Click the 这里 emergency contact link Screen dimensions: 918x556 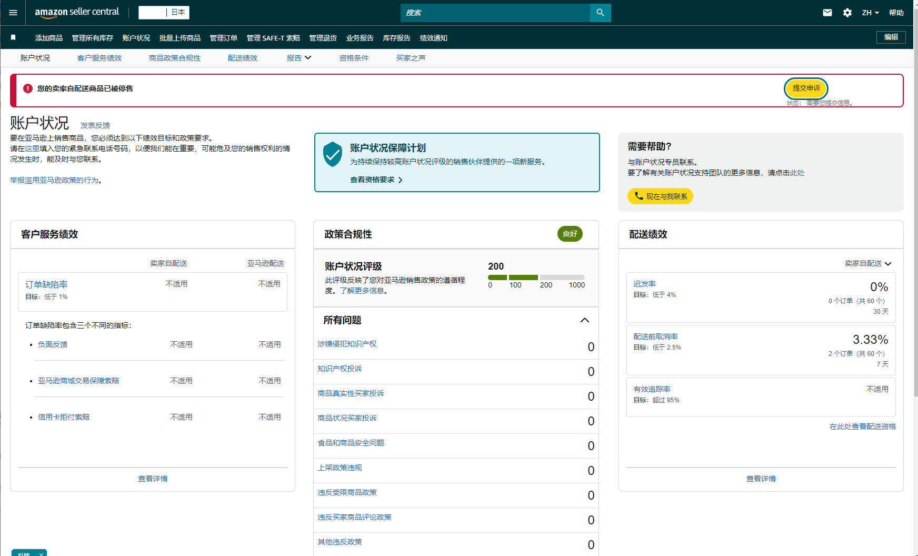tap(32, 148)
